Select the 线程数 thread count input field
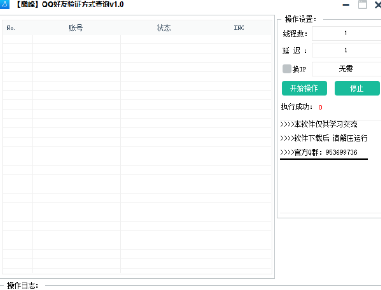The image size is (381, 290). [346, 33]
